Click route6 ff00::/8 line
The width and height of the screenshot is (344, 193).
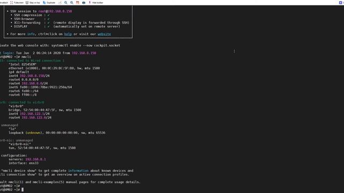[23, 95]
